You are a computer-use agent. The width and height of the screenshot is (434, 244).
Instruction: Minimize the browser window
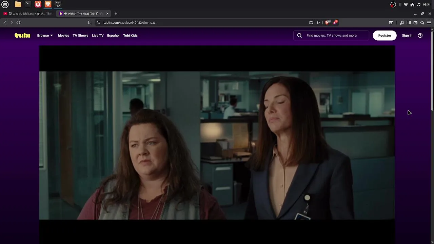coord(415,14)
